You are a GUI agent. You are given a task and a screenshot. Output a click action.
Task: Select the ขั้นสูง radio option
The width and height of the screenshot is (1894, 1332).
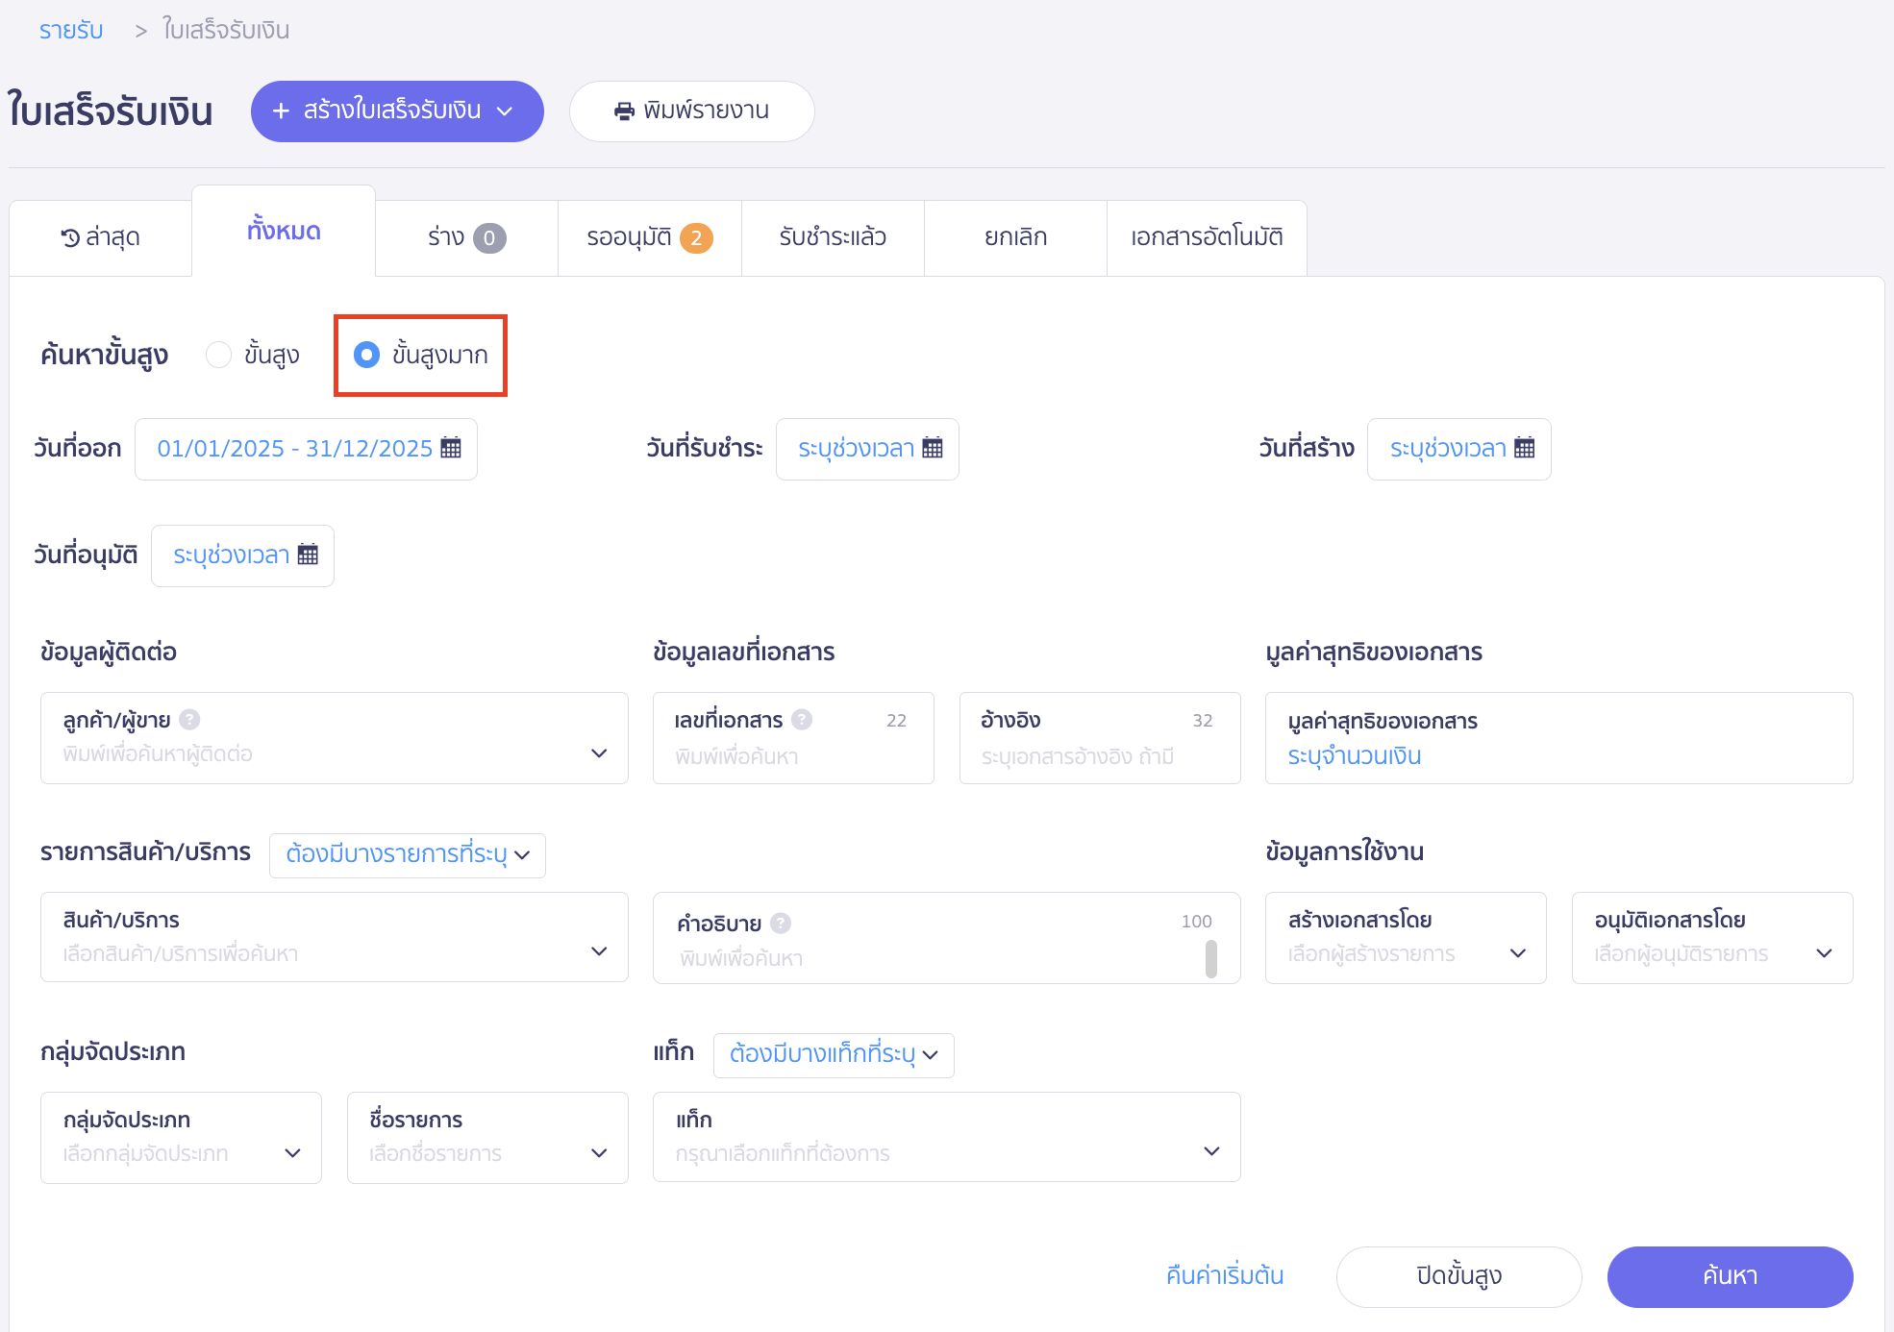pos(219,355)
